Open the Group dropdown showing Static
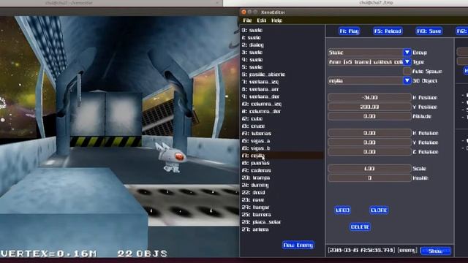This screenshot has width=468, height=263. pos(369,53)
